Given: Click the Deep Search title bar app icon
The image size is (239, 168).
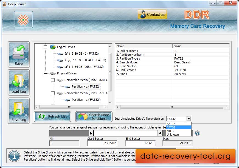Looking at the screenshot, I should (x=5, y=4).
